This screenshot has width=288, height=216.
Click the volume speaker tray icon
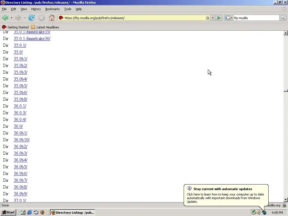pyautogui.click(x=259, y=213)
